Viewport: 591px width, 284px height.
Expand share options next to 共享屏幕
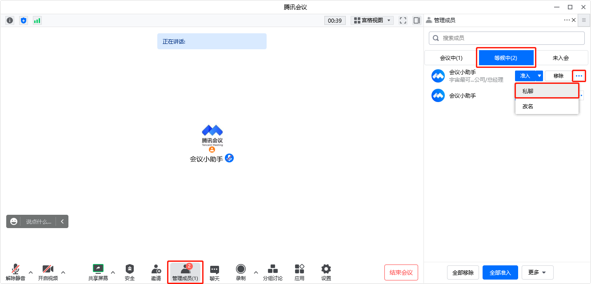click(x=113, y=272)
